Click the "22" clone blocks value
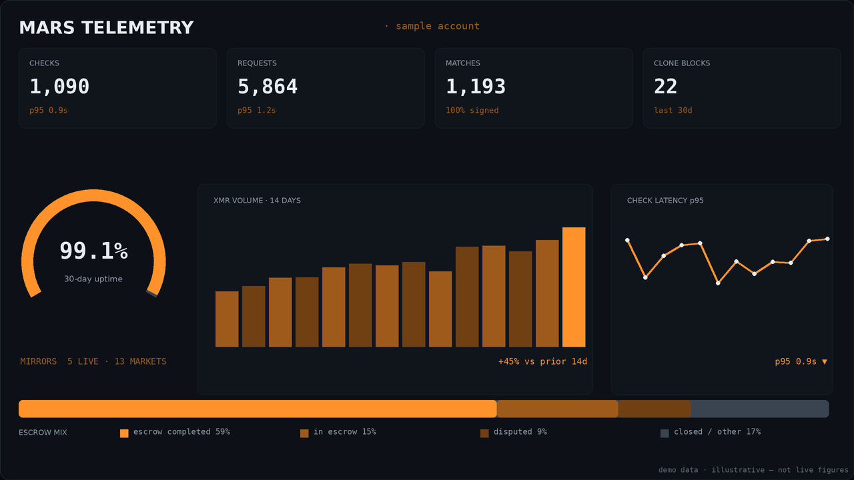Screen dimensions: 854x480 [x=666, y=87]
